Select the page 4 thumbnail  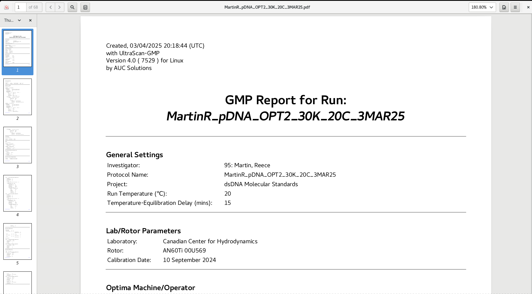click(17, 193)
